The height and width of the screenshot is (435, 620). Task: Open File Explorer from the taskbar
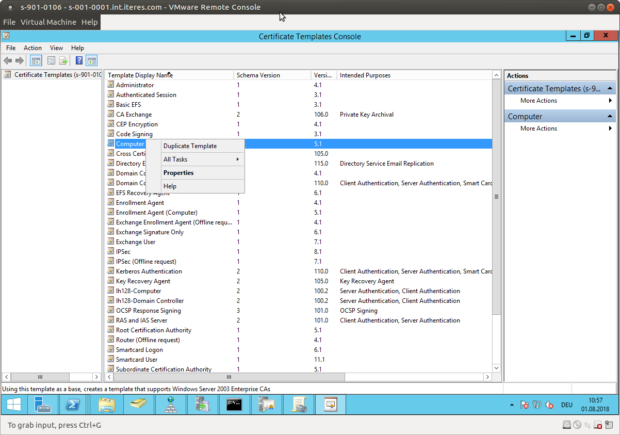pyautogui.click(x=107, y=405)
